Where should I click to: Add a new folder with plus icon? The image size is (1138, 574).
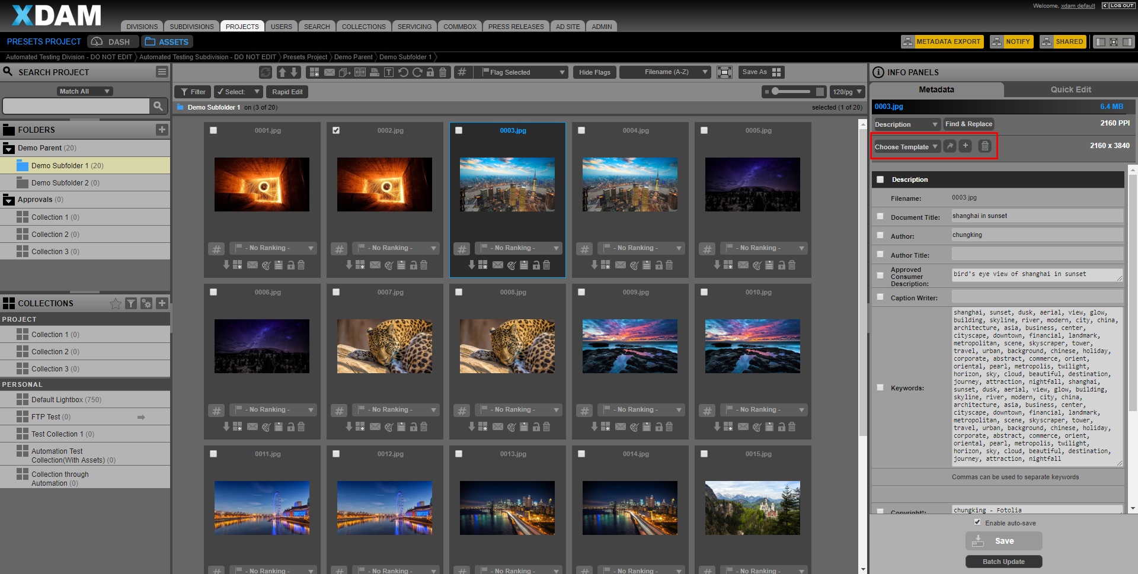click(162, 130)
